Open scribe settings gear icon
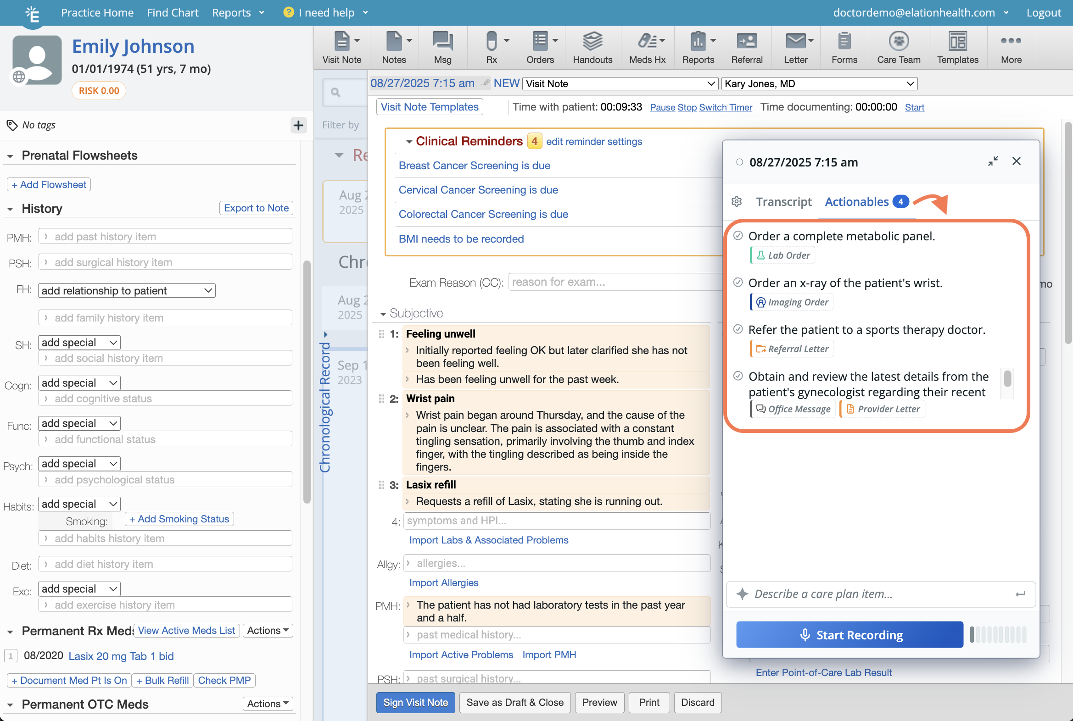This screenshot has width=1073, height=721. pos(736,201)
